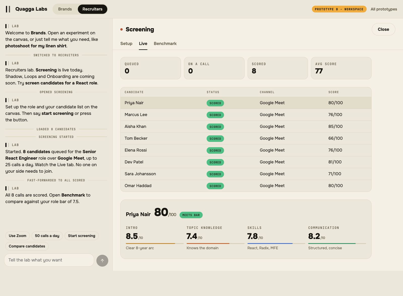The width and height of the screenshot is (403, 296).
Task: Click the Scored status badge for Dev Patel
Action: click(215, 162)
